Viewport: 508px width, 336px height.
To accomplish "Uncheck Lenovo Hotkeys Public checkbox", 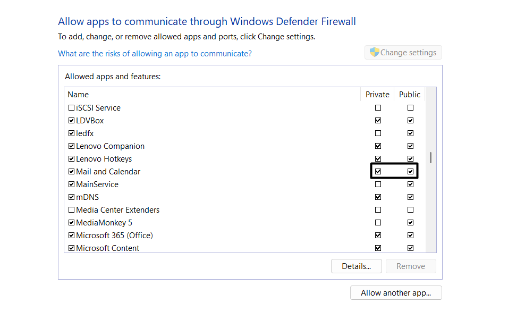I will pos(410,159).
